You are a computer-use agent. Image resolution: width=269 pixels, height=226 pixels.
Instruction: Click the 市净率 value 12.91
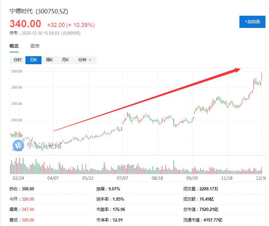pos(118,220)
